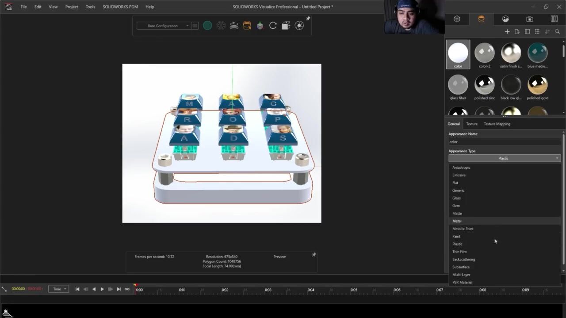
Task: Click the camera aperture render icon
Action: (x=299, y=26)
